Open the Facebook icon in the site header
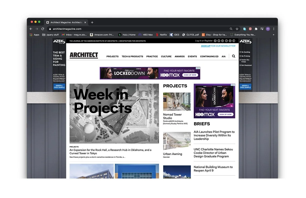Viewport: 306px width, 198px height. (215, 41)
